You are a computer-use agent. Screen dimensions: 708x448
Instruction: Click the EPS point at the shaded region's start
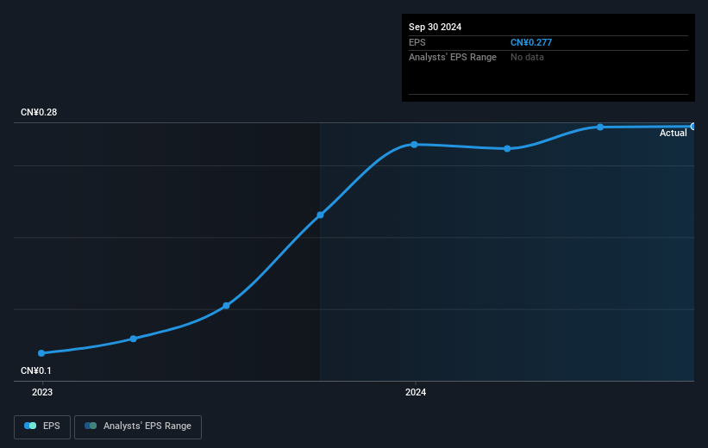click(320, 215)
